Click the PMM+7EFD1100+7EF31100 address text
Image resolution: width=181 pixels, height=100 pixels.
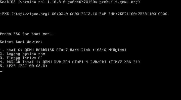tap(132, 14)
